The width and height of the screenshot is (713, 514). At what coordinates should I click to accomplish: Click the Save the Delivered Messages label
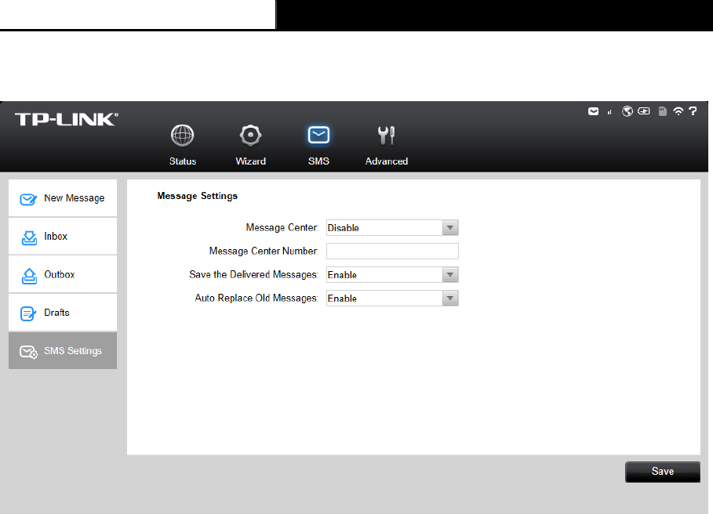point(253,275)
